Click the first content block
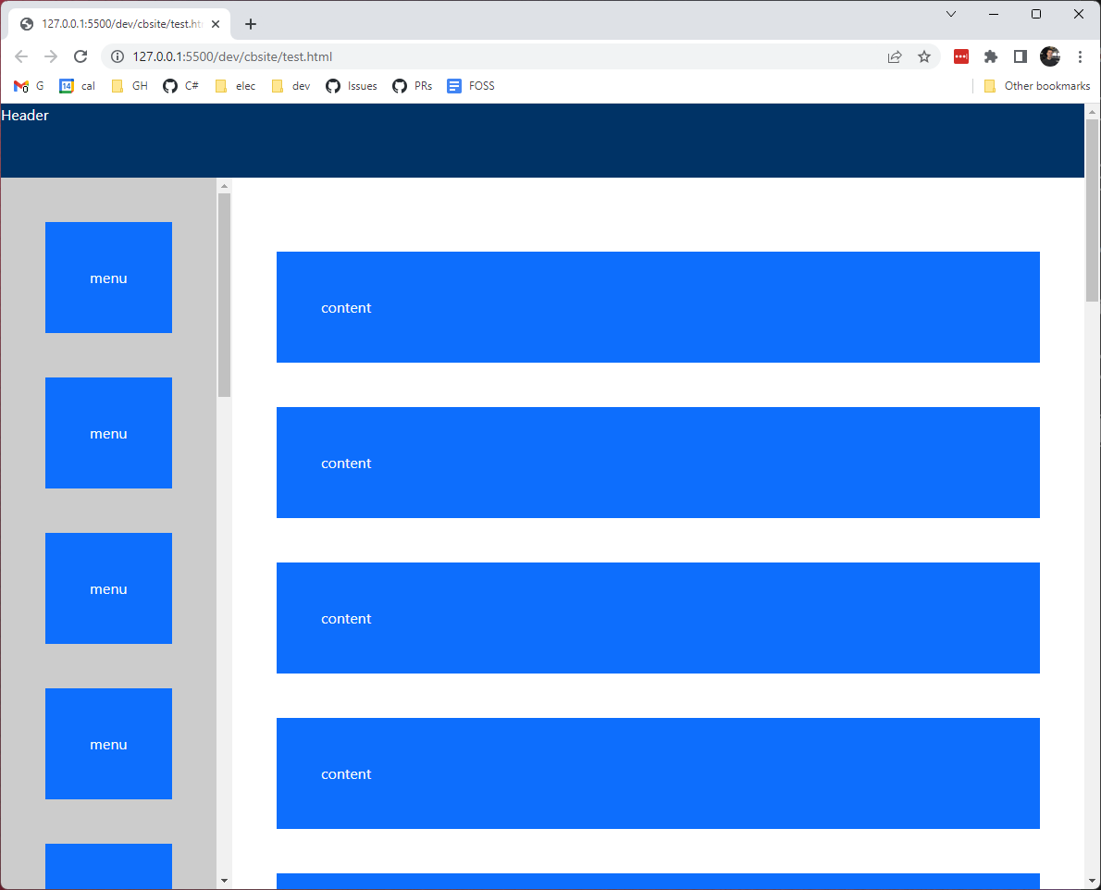The height and width of the screenshot is (890, 1101). (657, 307)
